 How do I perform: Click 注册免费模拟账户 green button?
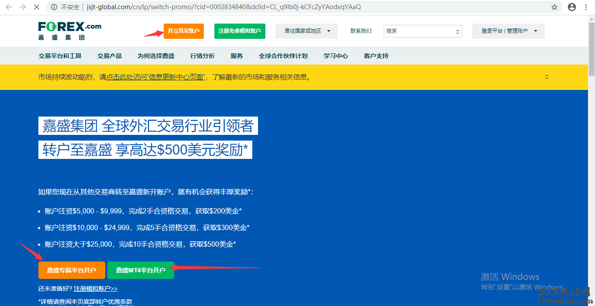click(240, 31)
